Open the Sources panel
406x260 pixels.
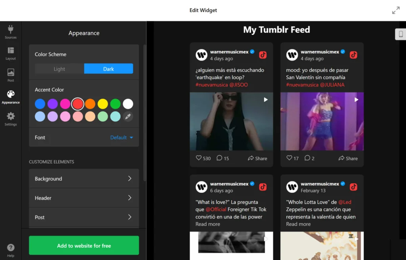pyautogui.click(x=10, y=31)
